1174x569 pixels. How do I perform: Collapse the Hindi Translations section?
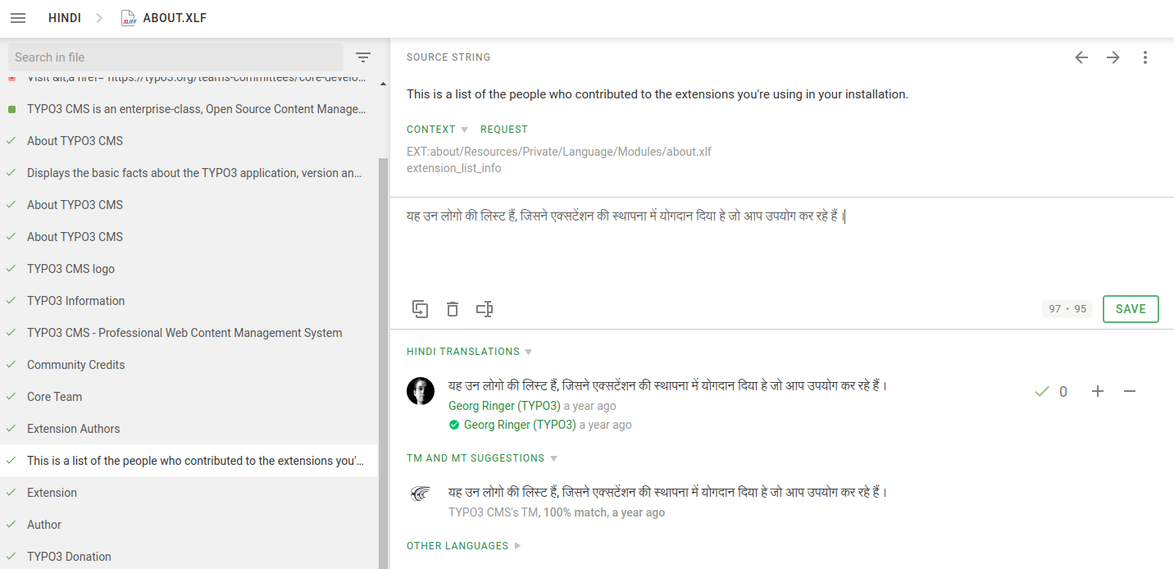(x=469, y=352)
